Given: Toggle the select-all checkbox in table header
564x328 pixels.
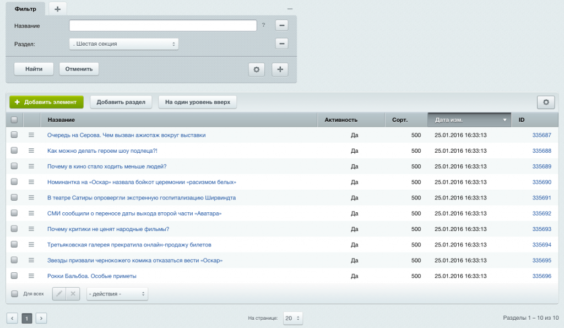Looking at the screenshot, I should tap(14, 120).
